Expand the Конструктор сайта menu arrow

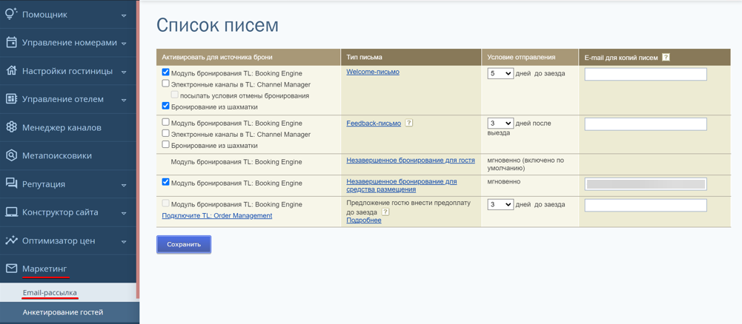(x=124, y=213)
